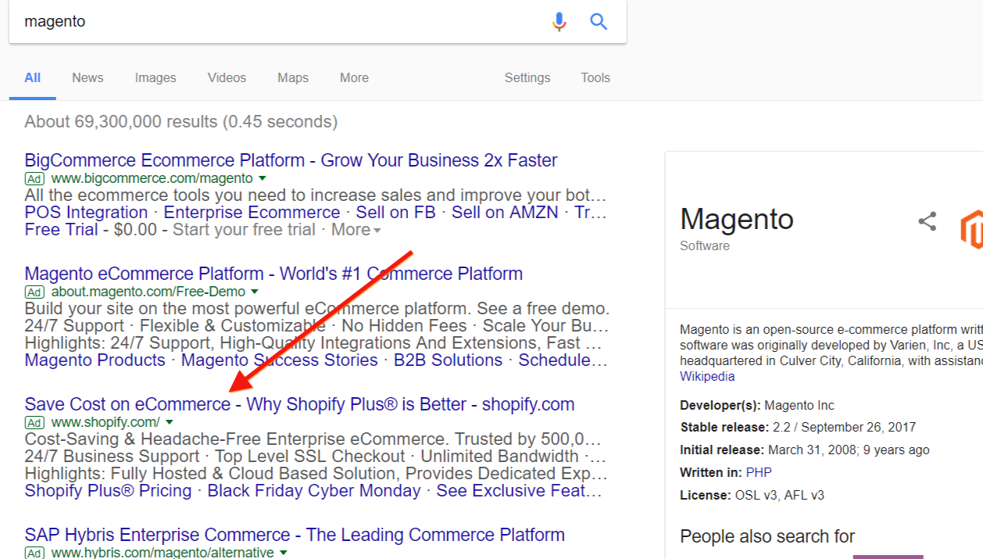Expand arrow next to www.bigcommerce.com/magento
The image size is (983, 559).
[263, 178]
